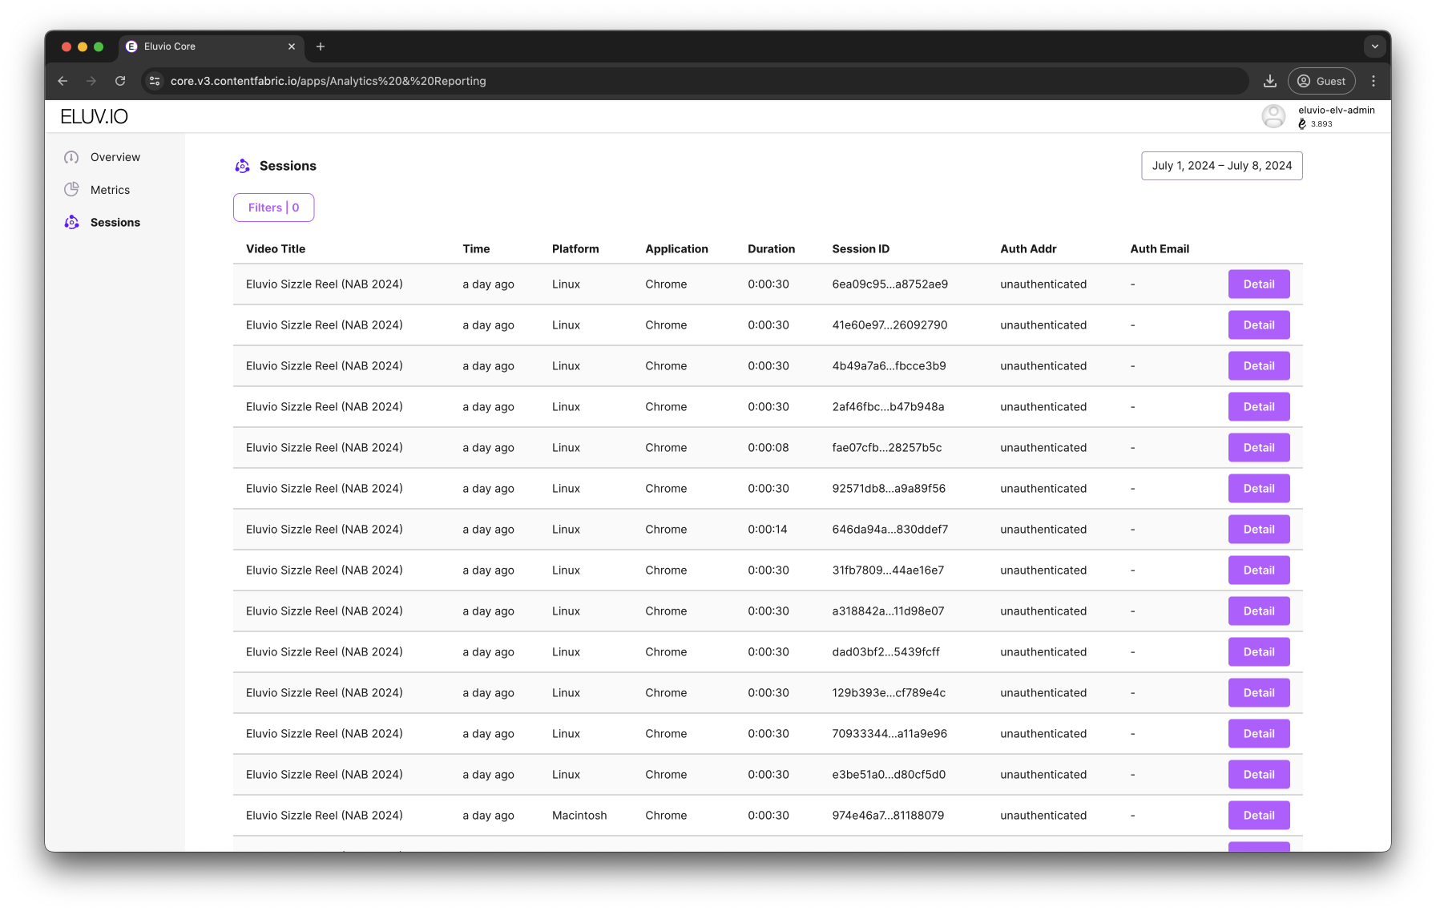Select the Sessions menu item
Screen dimensions: 1436x911
click(115, 223)
